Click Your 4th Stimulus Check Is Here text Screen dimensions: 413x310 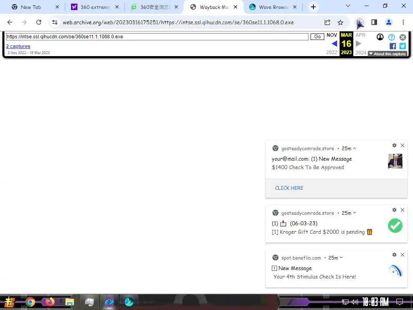[315, 277]
